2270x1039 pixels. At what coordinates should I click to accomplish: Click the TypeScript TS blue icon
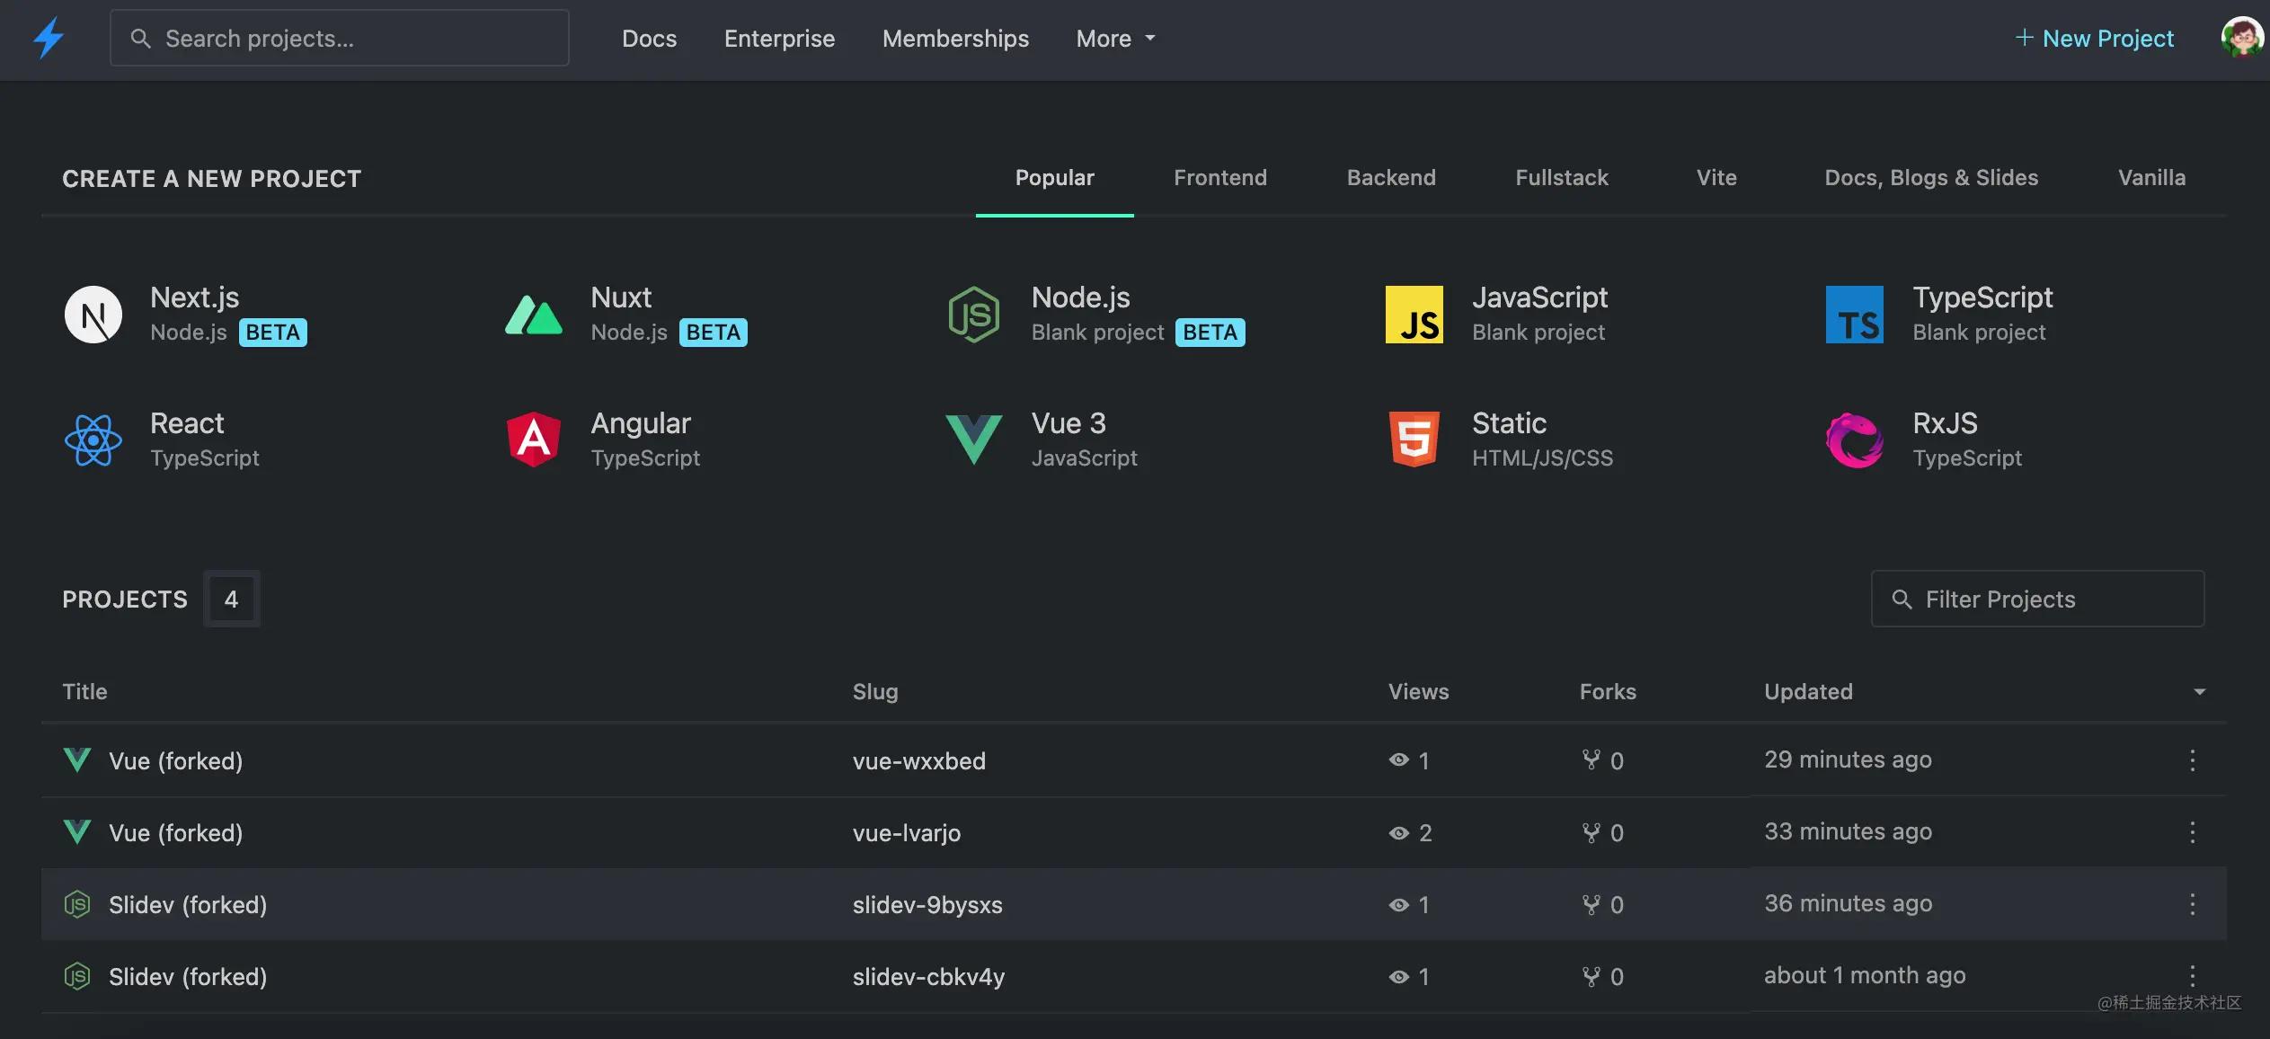click(x=1854, y=315)
